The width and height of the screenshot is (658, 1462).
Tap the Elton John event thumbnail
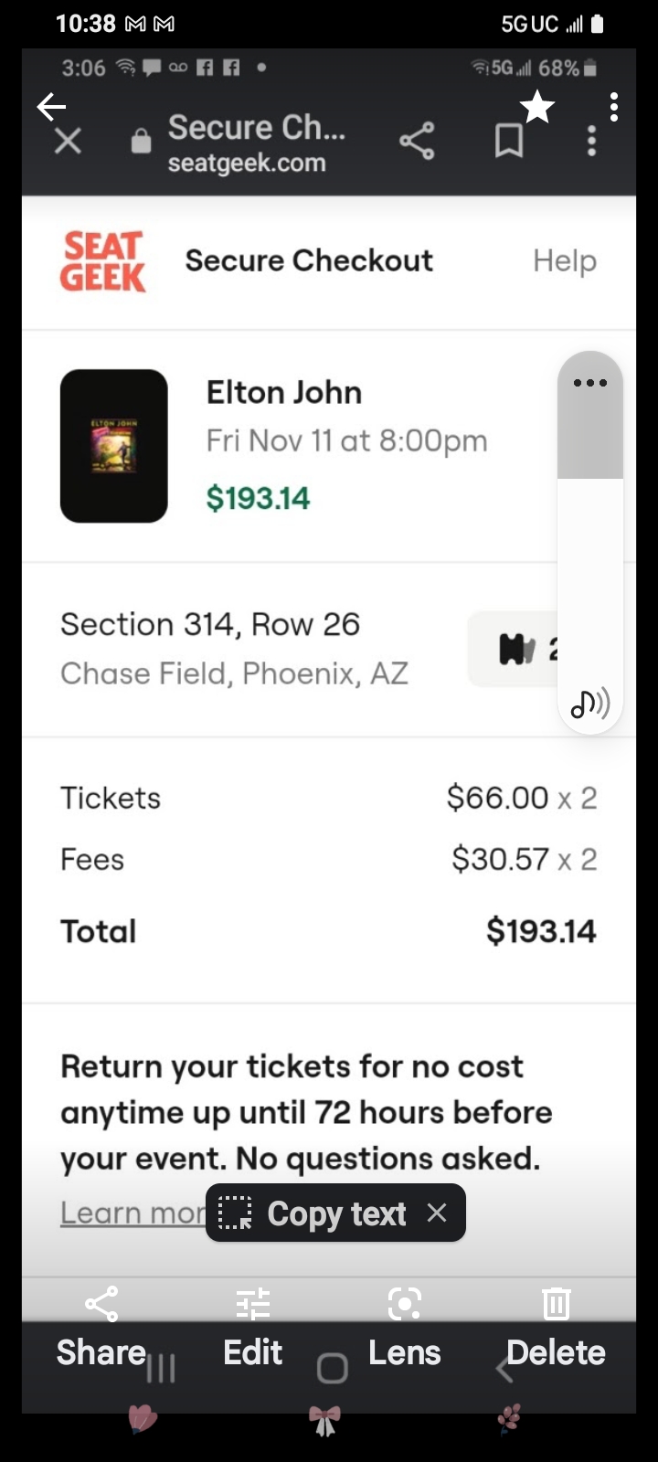coord(114,446)
